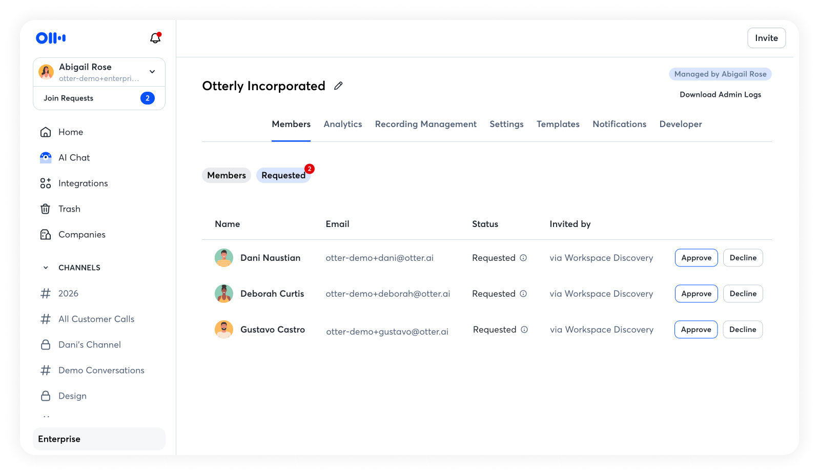Collapse the CHANNELS section chevron

click(46, 267)
